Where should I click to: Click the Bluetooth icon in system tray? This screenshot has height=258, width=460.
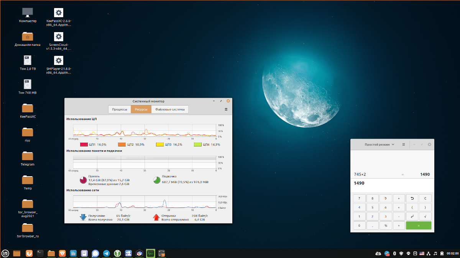click(394, 253)
